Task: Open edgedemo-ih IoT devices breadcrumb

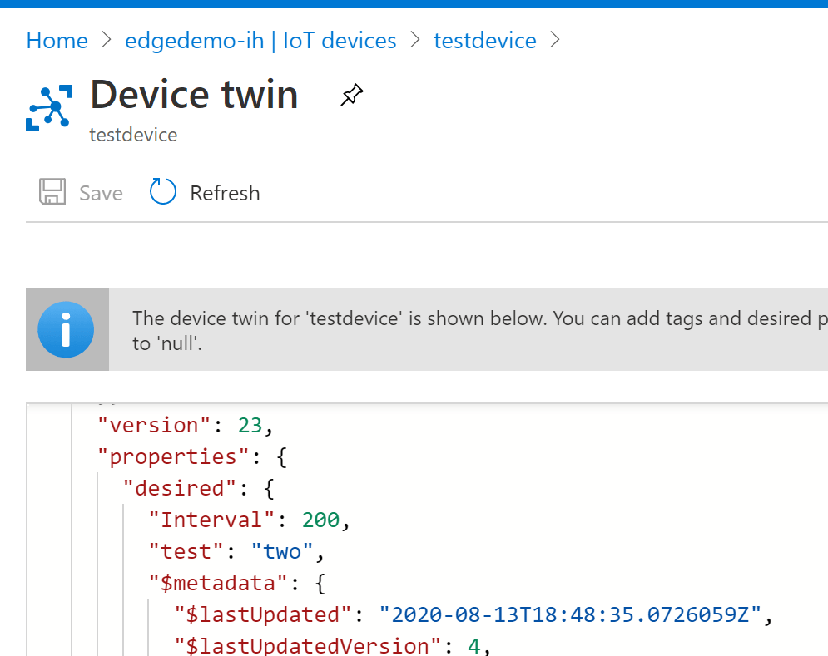Action: click(x=260, y=40)
